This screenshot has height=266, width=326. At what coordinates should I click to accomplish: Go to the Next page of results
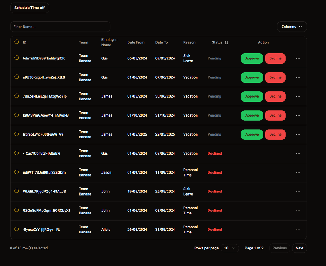[x=299, y=248]
